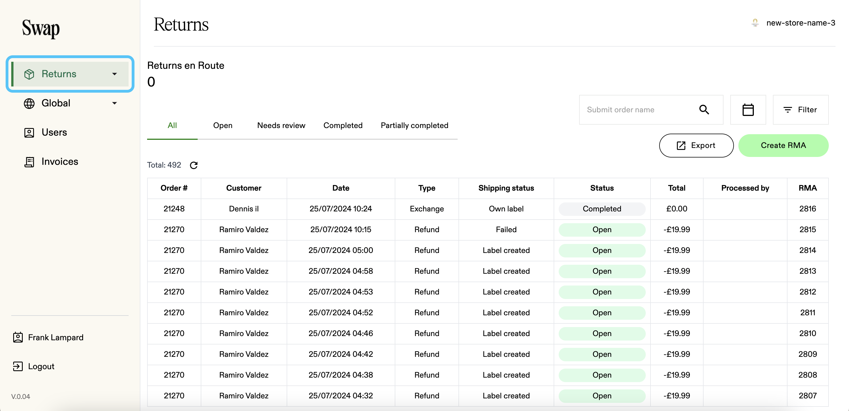
Task: Click the Status column header
Action: (x=602, y=188)
